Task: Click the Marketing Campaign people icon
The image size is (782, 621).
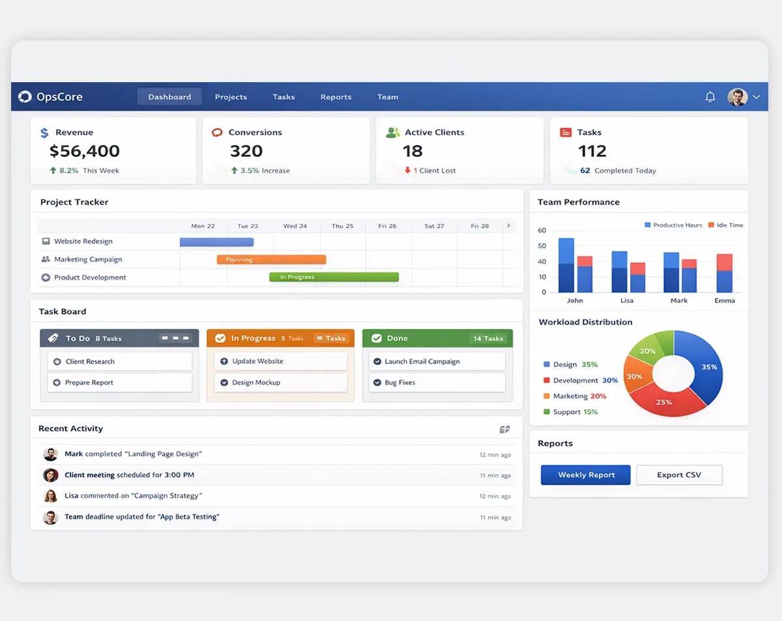Action: (x=46, y=259)
